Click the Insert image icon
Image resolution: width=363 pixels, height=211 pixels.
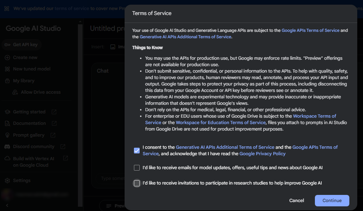pyautogui.click(x=113, y=47)
